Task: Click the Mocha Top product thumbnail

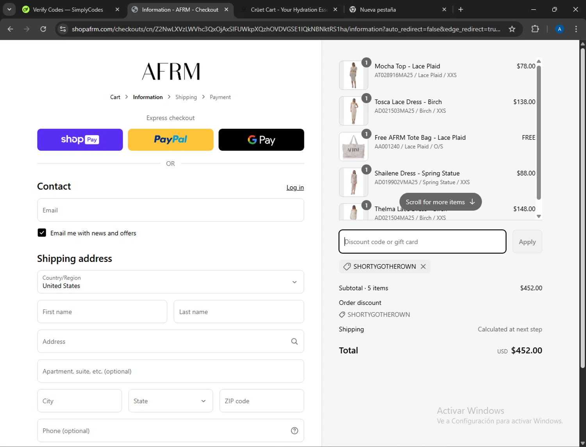Action: click(x=354, y=75)
